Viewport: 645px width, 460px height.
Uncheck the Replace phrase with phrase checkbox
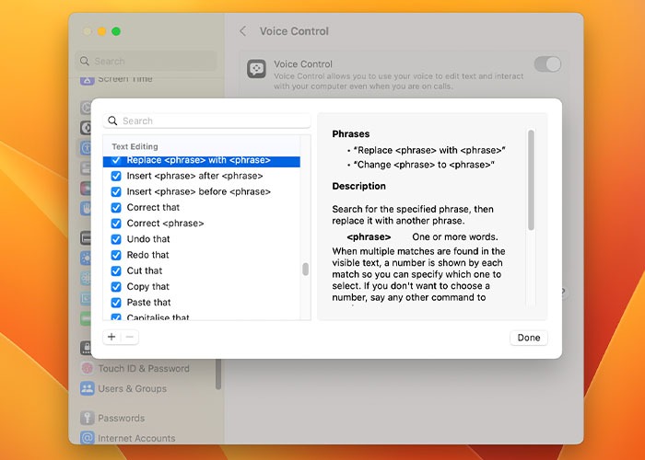click(116, 160)
